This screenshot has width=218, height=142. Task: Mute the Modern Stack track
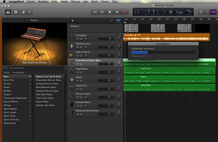click(78, 106)
